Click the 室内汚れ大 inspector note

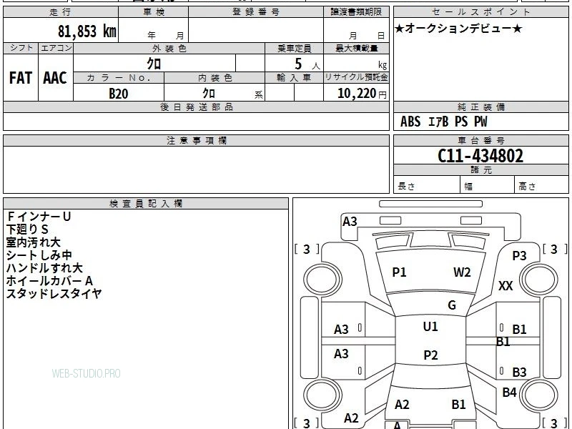pos(33,242)
